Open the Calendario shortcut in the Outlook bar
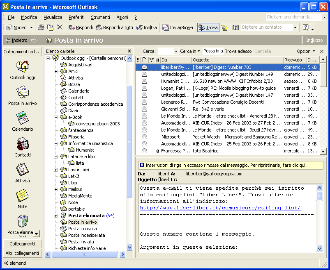The height and width of the screenshot is (270, 330). 22,118
